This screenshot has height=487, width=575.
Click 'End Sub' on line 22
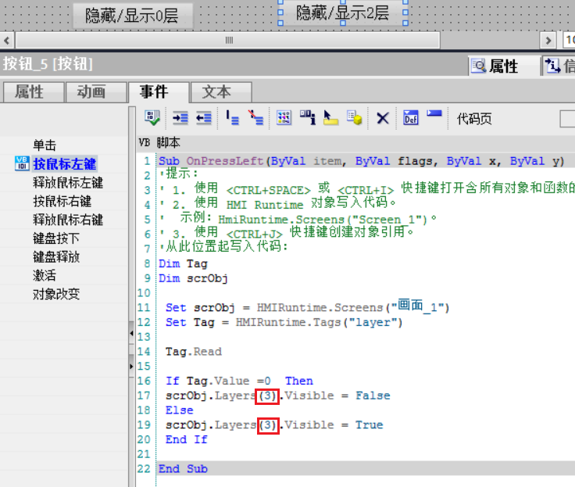(x=183, y=469)
